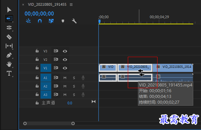Select the Selection arrow tool
The image size is (201, 130).
pyautogui.click(x=9, y=10)
